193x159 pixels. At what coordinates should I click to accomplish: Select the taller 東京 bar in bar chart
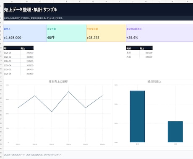(137, 116)
